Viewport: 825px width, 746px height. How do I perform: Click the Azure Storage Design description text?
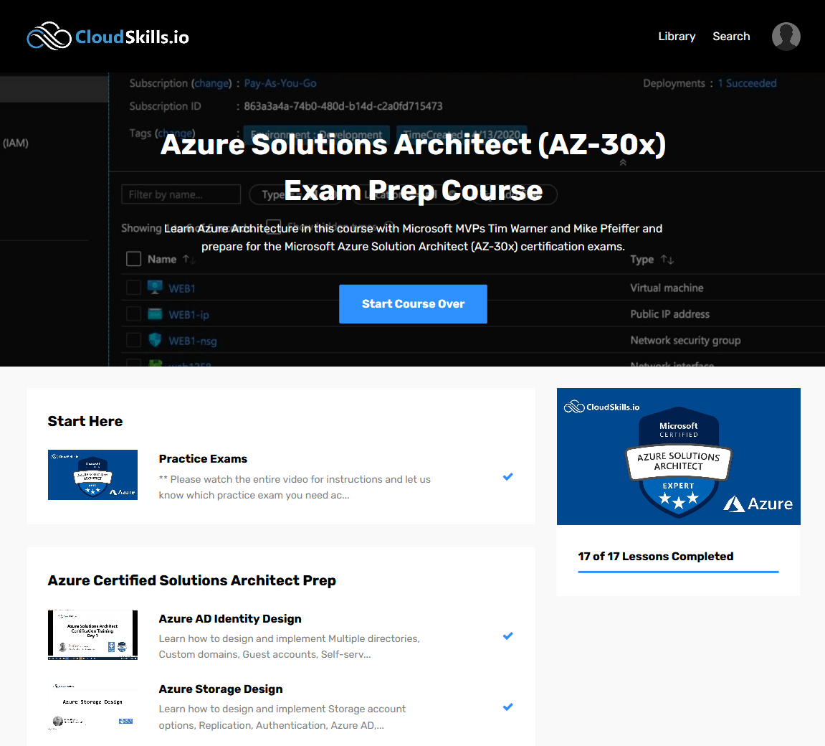282,717
